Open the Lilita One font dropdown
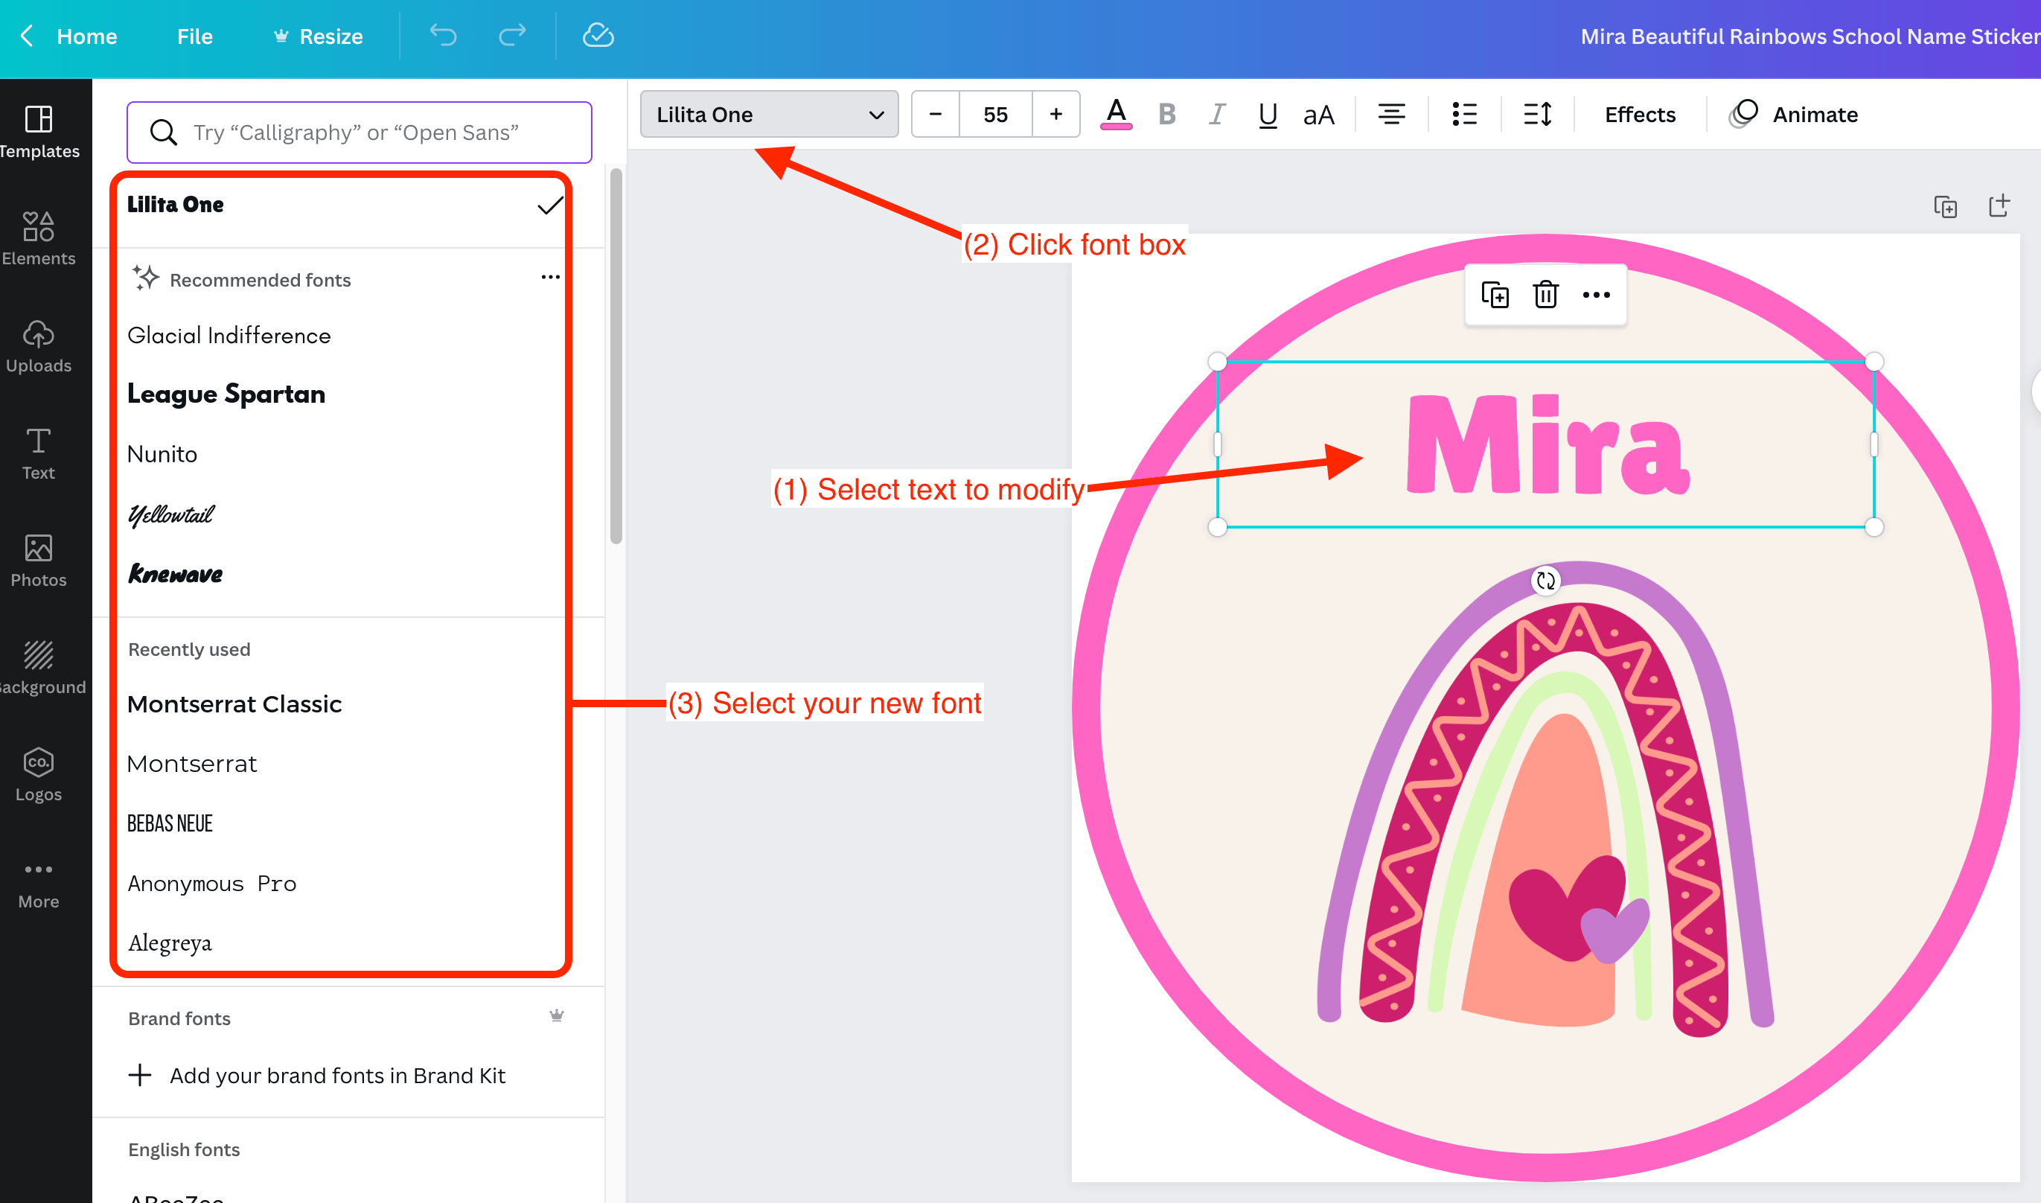Viewport: 2041px width, 1203px height. [x=768, y=115]
